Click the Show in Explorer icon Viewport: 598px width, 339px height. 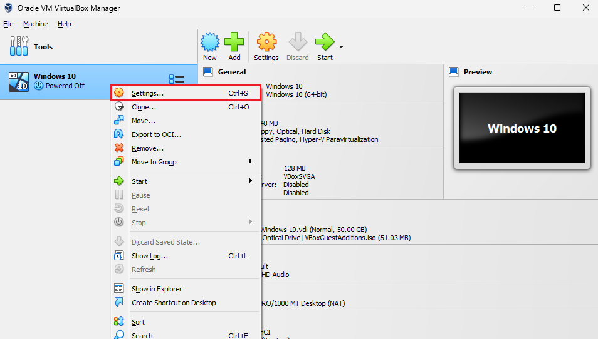pos(119,288)
